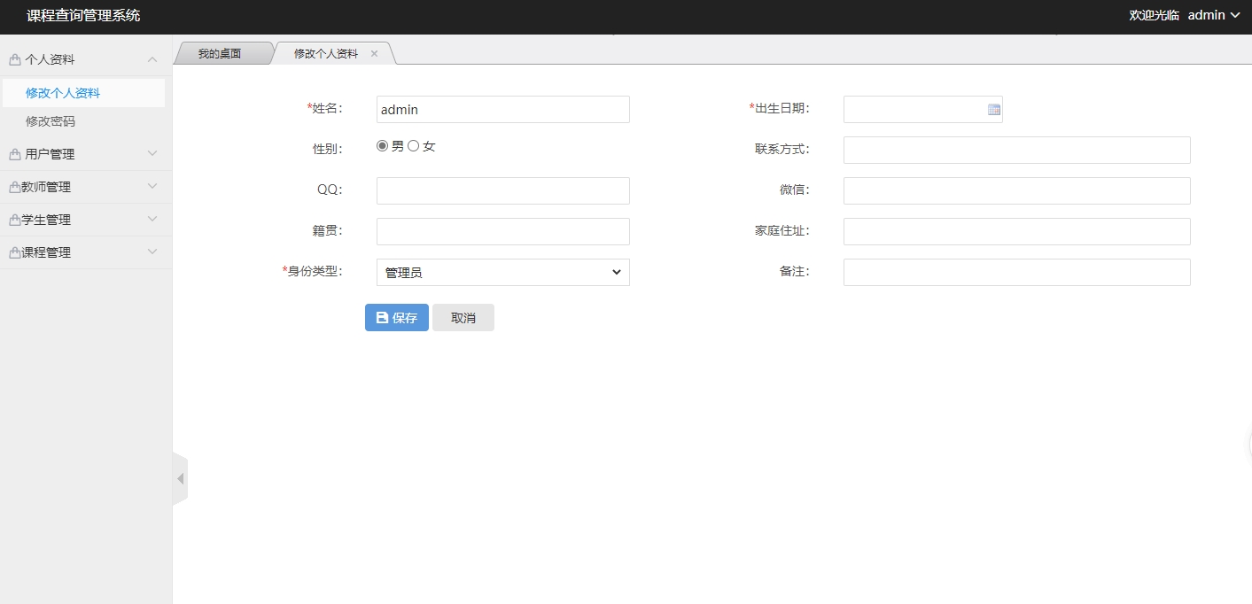This screenshot has width=1252, height=604.
Task: Click the lock icon beside 课程管理
Action: click(x=15, y=252)
